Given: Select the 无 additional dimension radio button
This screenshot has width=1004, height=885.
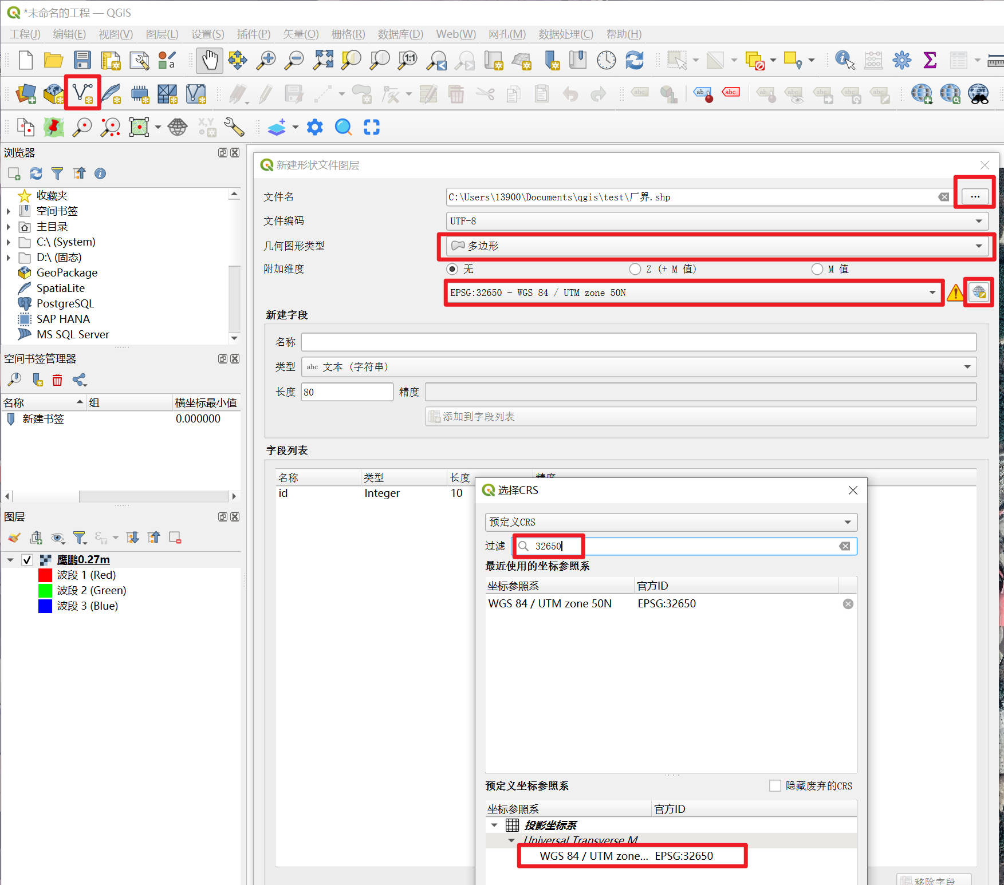Looking at the screenshot, I should click(452, 269).
